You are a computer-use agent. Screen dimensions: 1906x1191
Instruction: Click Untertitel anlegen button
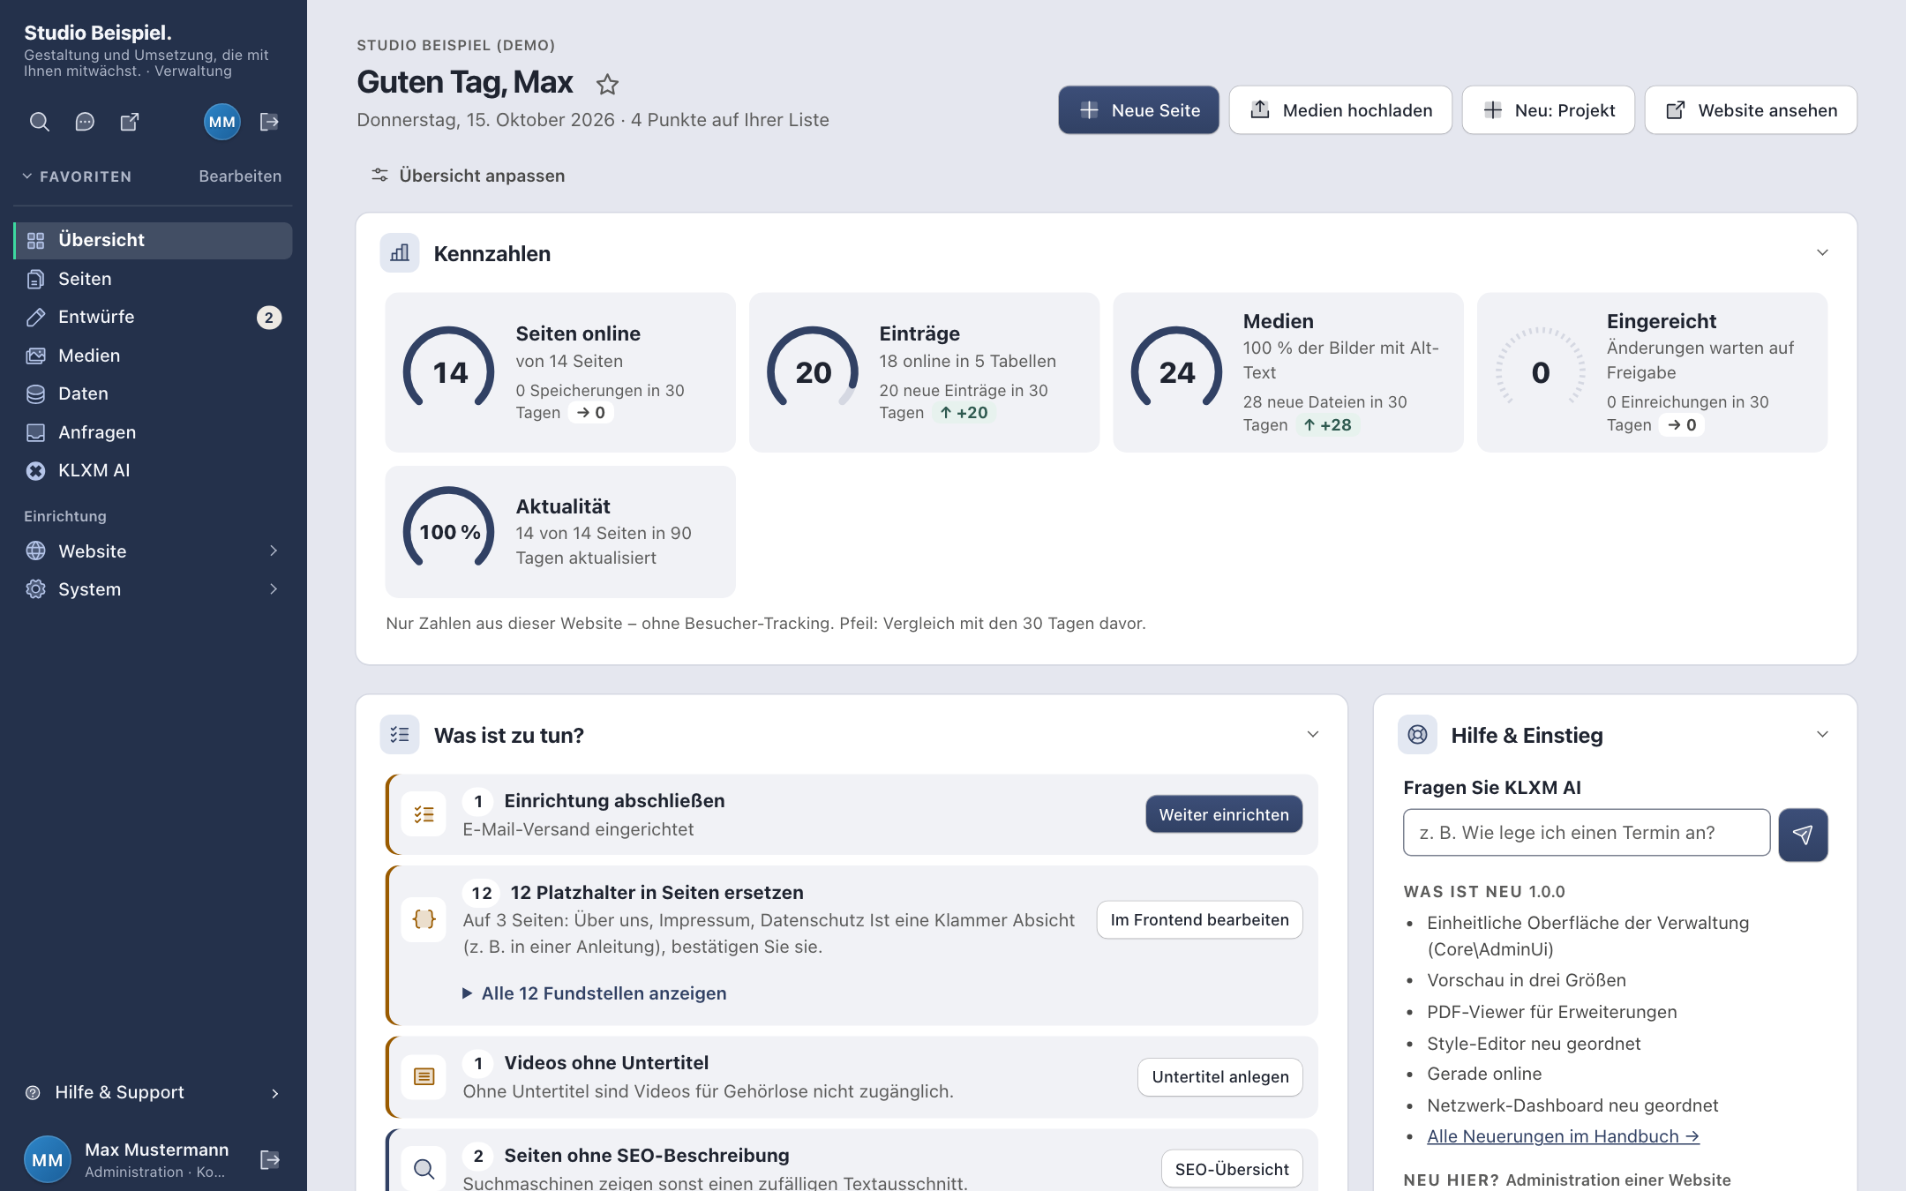[1220, 1077]
